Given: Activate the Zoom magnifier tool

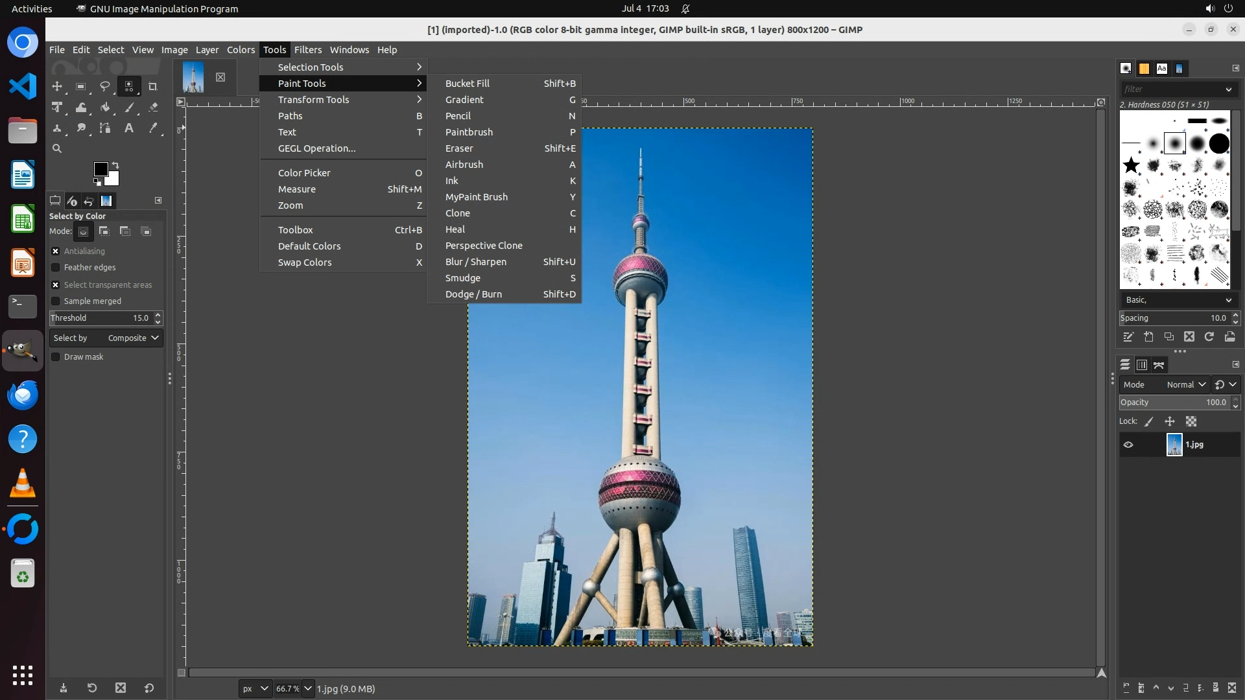Looking at the screenshot, I should pos(57,148).
